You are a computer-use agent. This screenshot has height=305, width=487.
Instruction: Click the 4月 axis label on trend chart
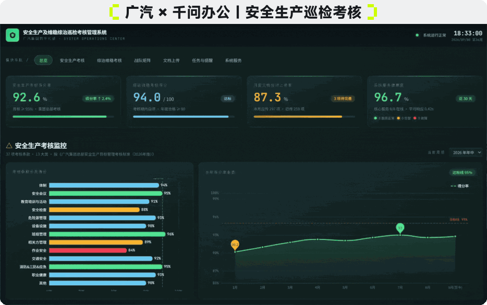click(x=318, y=288)
